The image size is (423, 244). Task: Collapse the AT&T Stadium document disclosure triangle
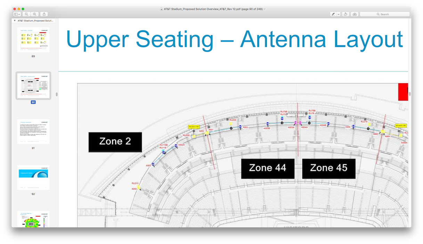[15, 21]
